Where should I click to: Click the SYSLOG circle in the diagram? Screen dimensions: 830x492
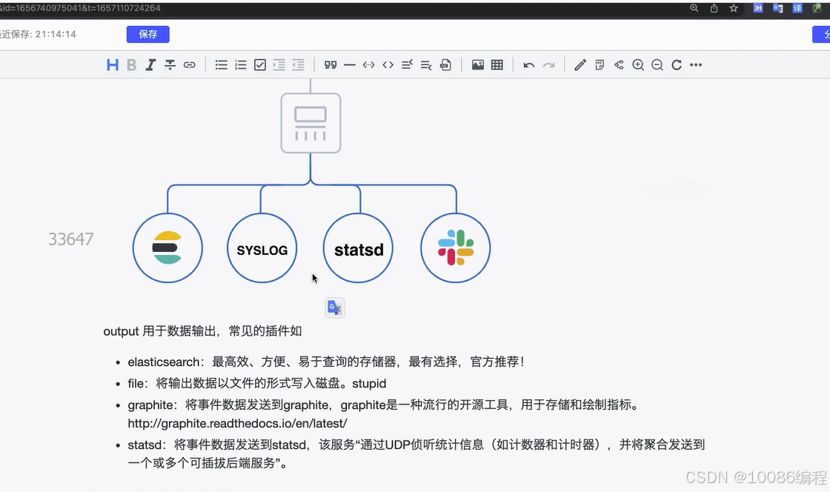(262, 247)
